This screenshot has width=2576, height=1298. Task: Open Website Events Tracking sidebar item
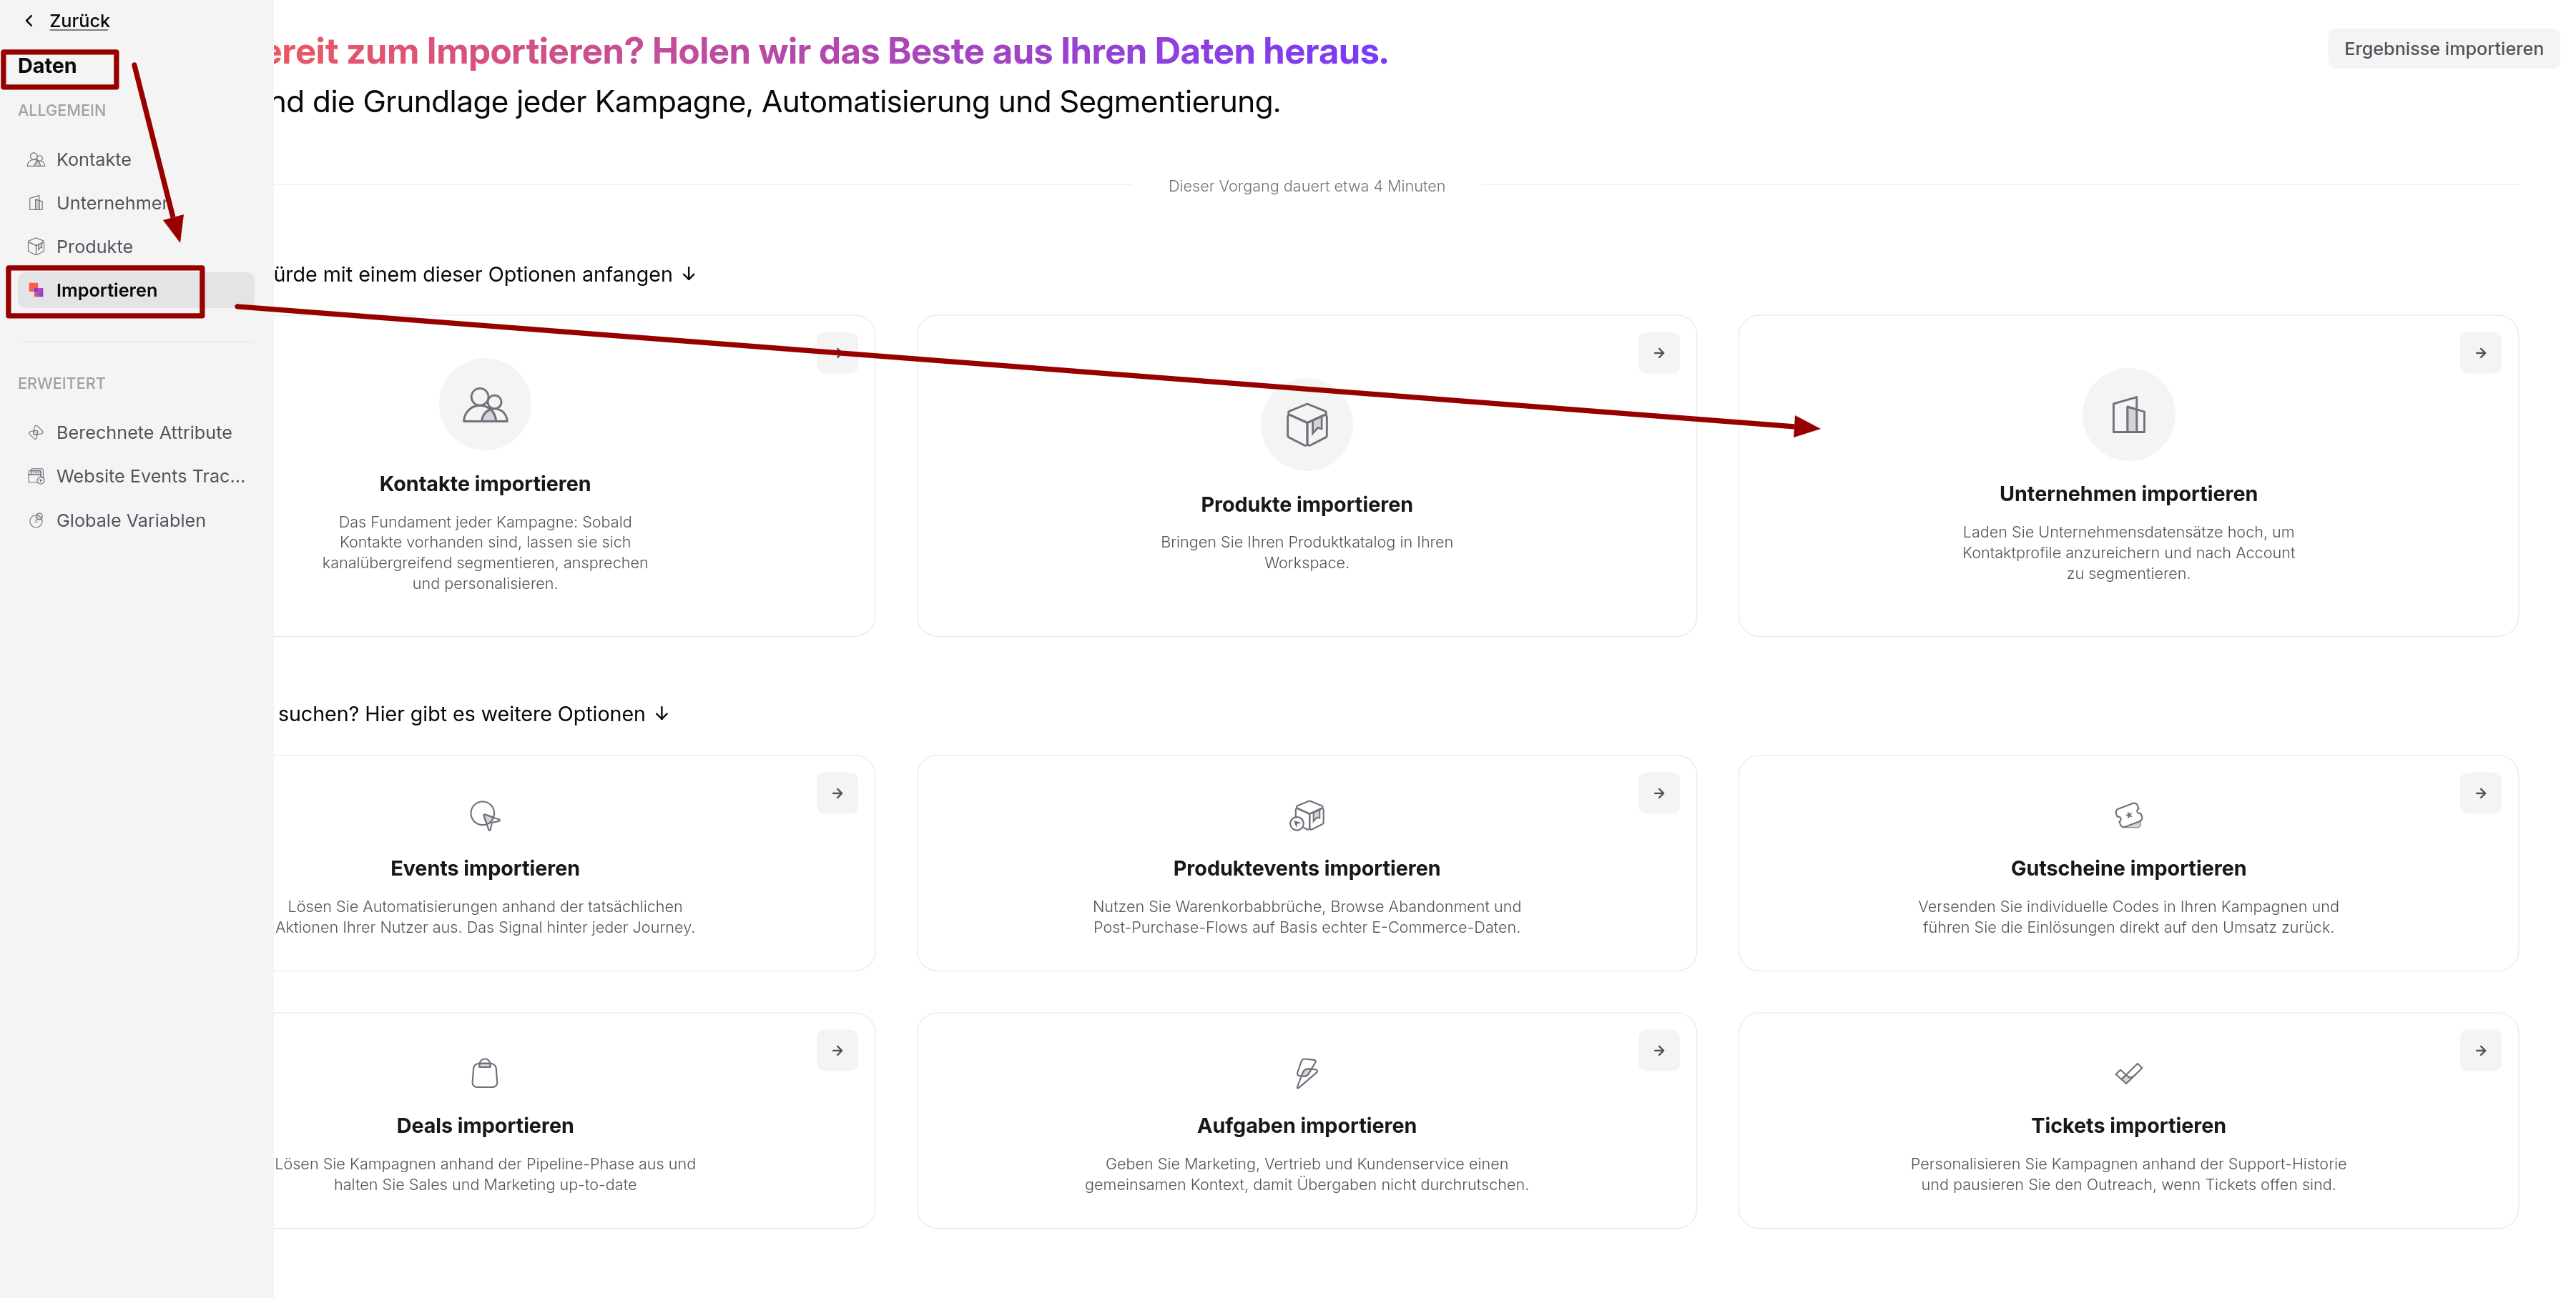pyautogui.click(x=150, y=475)
